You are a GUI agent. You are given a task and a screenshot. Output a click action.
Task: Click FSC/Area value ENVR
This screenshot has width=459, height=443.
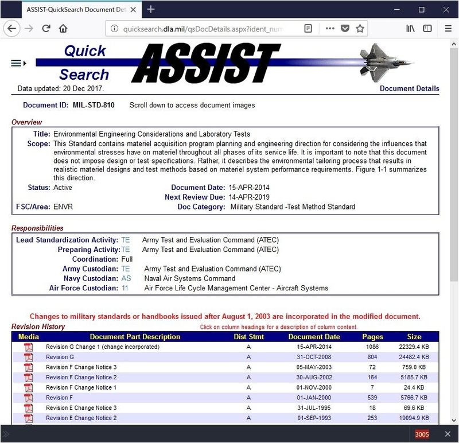(63, 207)
